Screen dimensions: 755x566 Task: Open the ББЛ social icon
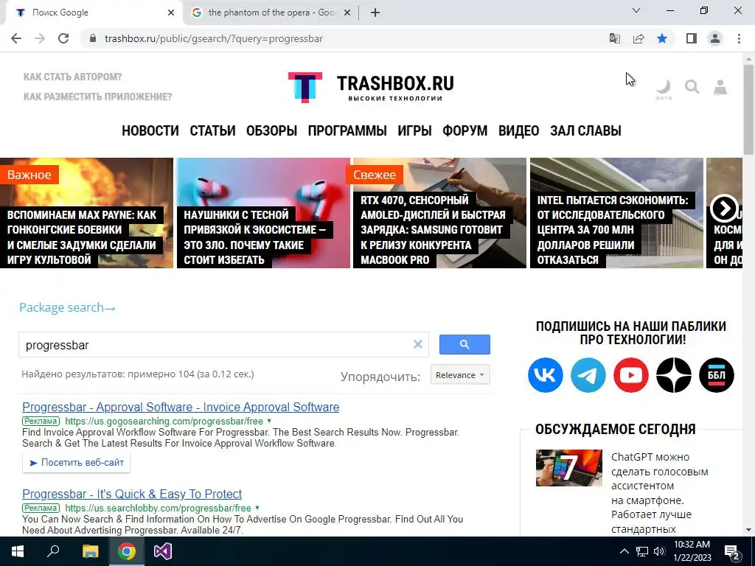pos(717,375)
